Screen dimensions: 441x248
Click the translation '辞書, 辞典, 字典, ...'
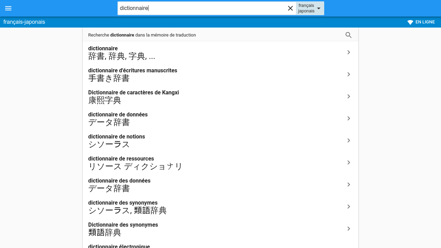click(x=122, y=56)
